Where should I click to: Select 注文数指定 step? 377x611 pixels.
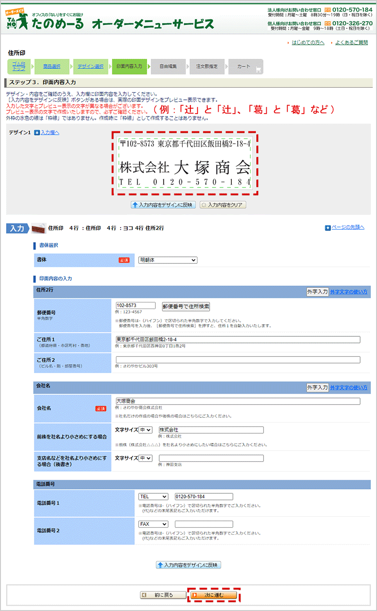[206, 66]
